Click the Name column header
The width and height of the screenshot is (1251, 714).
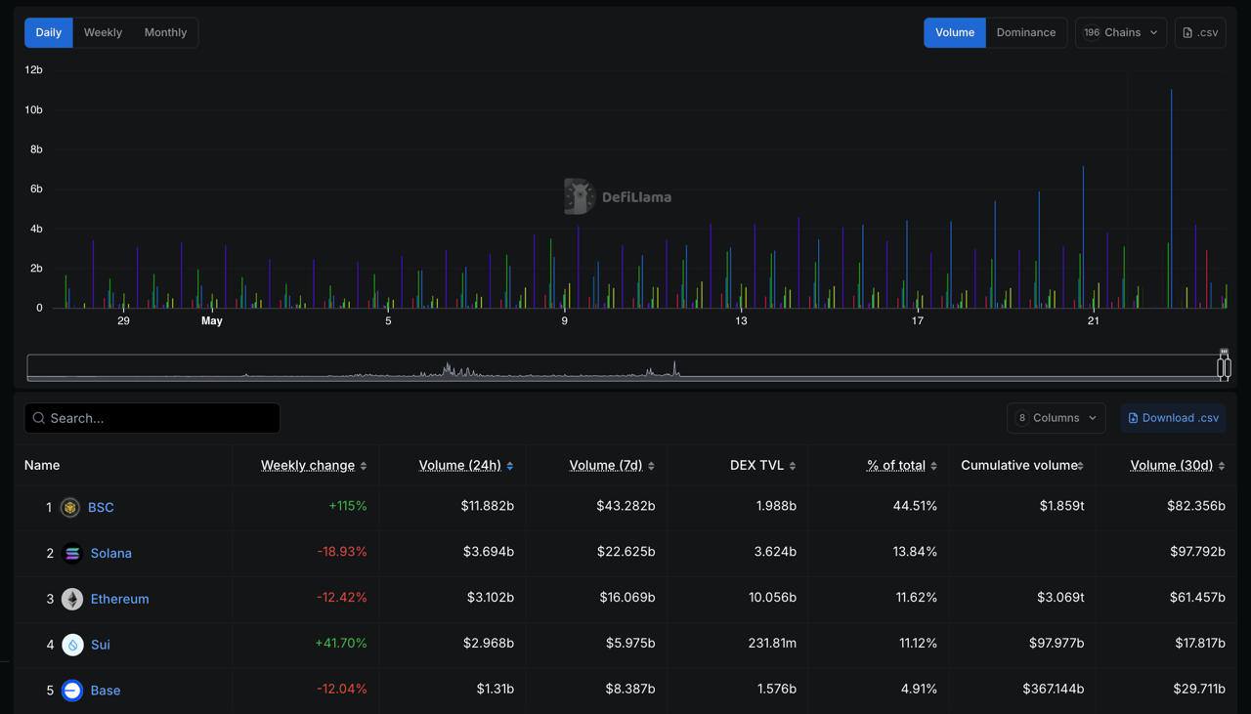coord(42,465)
